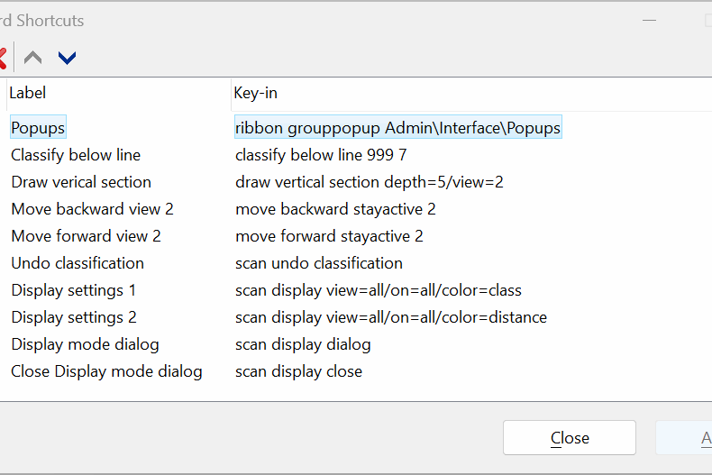Viewport: 712px width, 475px height.
Task: Select the Move backward view 2 label
Action: 92,209
